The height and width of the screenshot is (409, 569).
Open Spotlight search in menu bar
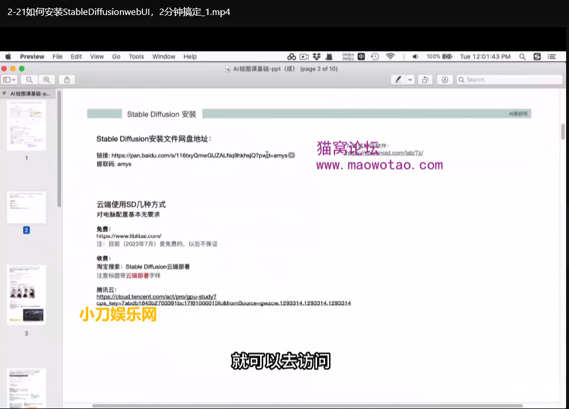click(x=522, y=57)
